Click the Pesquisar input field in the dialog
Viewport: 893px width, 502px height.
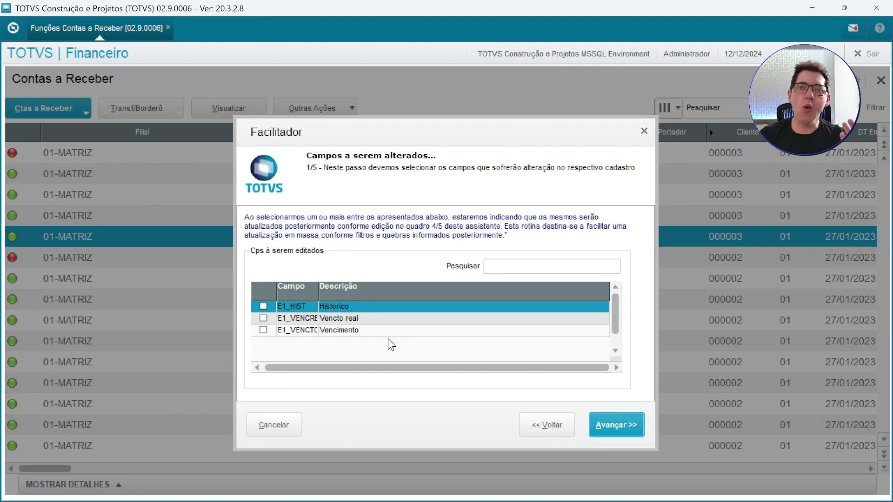coord(552,266)
